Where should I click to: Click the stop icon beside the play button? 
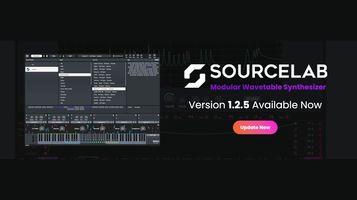[47, 56]
